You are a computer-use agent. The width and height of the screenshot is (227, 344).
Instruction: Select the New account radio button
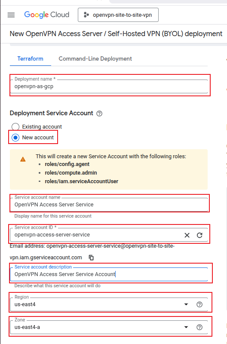pyautogui.click(x=15, y=138)
